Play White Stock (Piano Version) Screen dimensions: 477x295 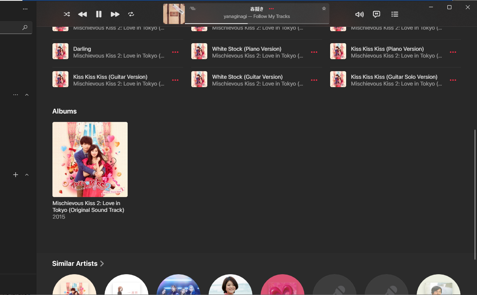pos(247,49)
